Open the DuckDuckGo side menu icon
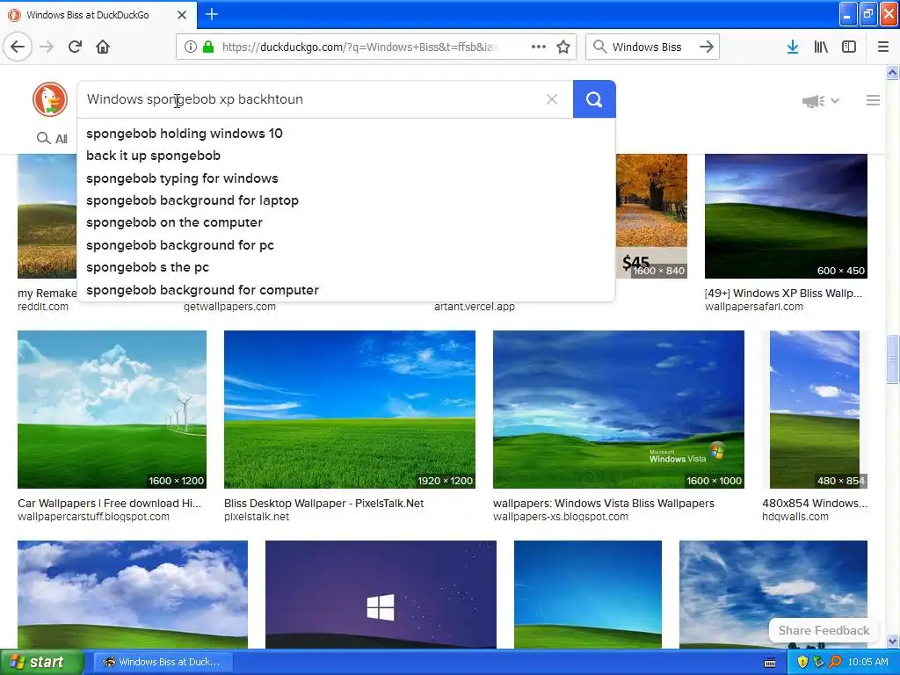Image resolution: width=900 pixels, height=675 pixels. (x=873, y=100)
